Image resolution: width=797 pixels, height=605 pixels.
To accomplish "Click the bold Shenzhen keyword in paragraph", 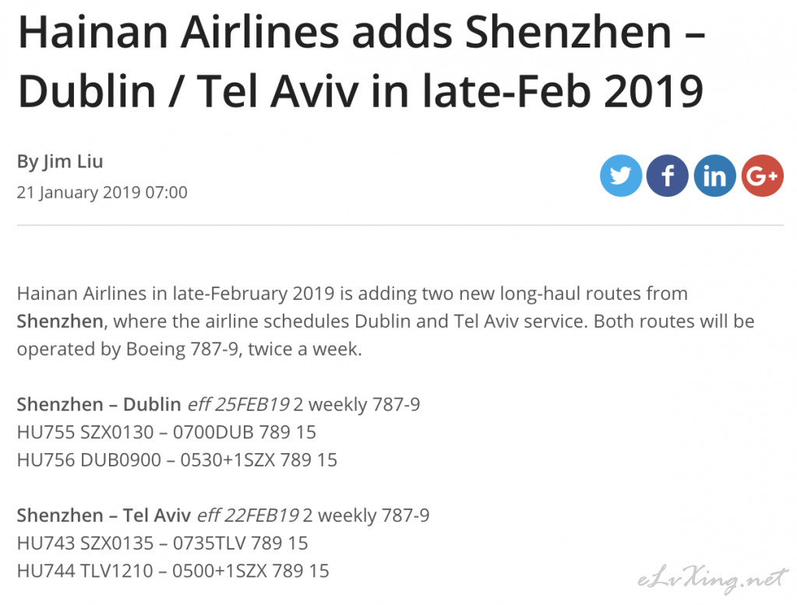I will (x=60, y=322).
